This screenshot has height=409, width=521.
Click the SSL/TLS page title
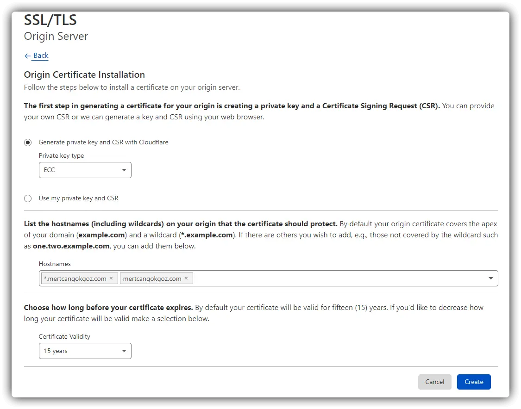click(50, 20)
